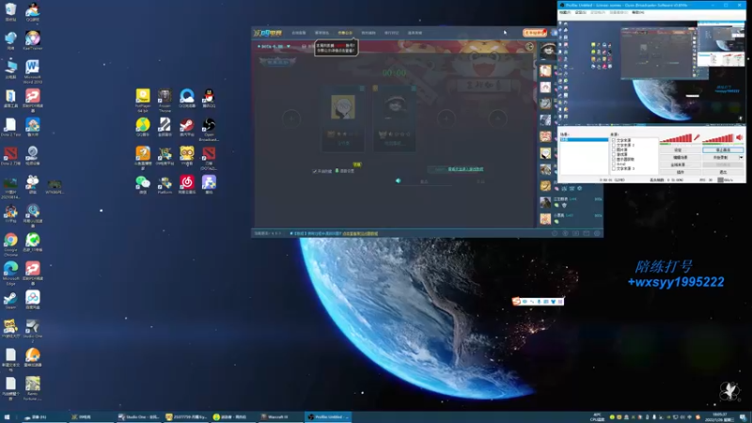This screenshot has height=423, width=752.
Task: Open the first menu in OBS menu bar
Action: coord(565,12)
